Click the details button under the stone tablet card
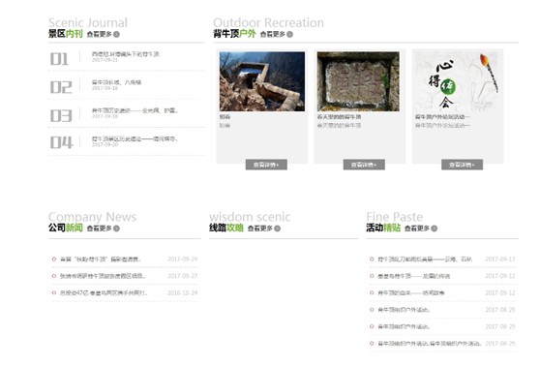Viewport: 540px width, 366px height. pyautogui.click(x=364, y=165)
